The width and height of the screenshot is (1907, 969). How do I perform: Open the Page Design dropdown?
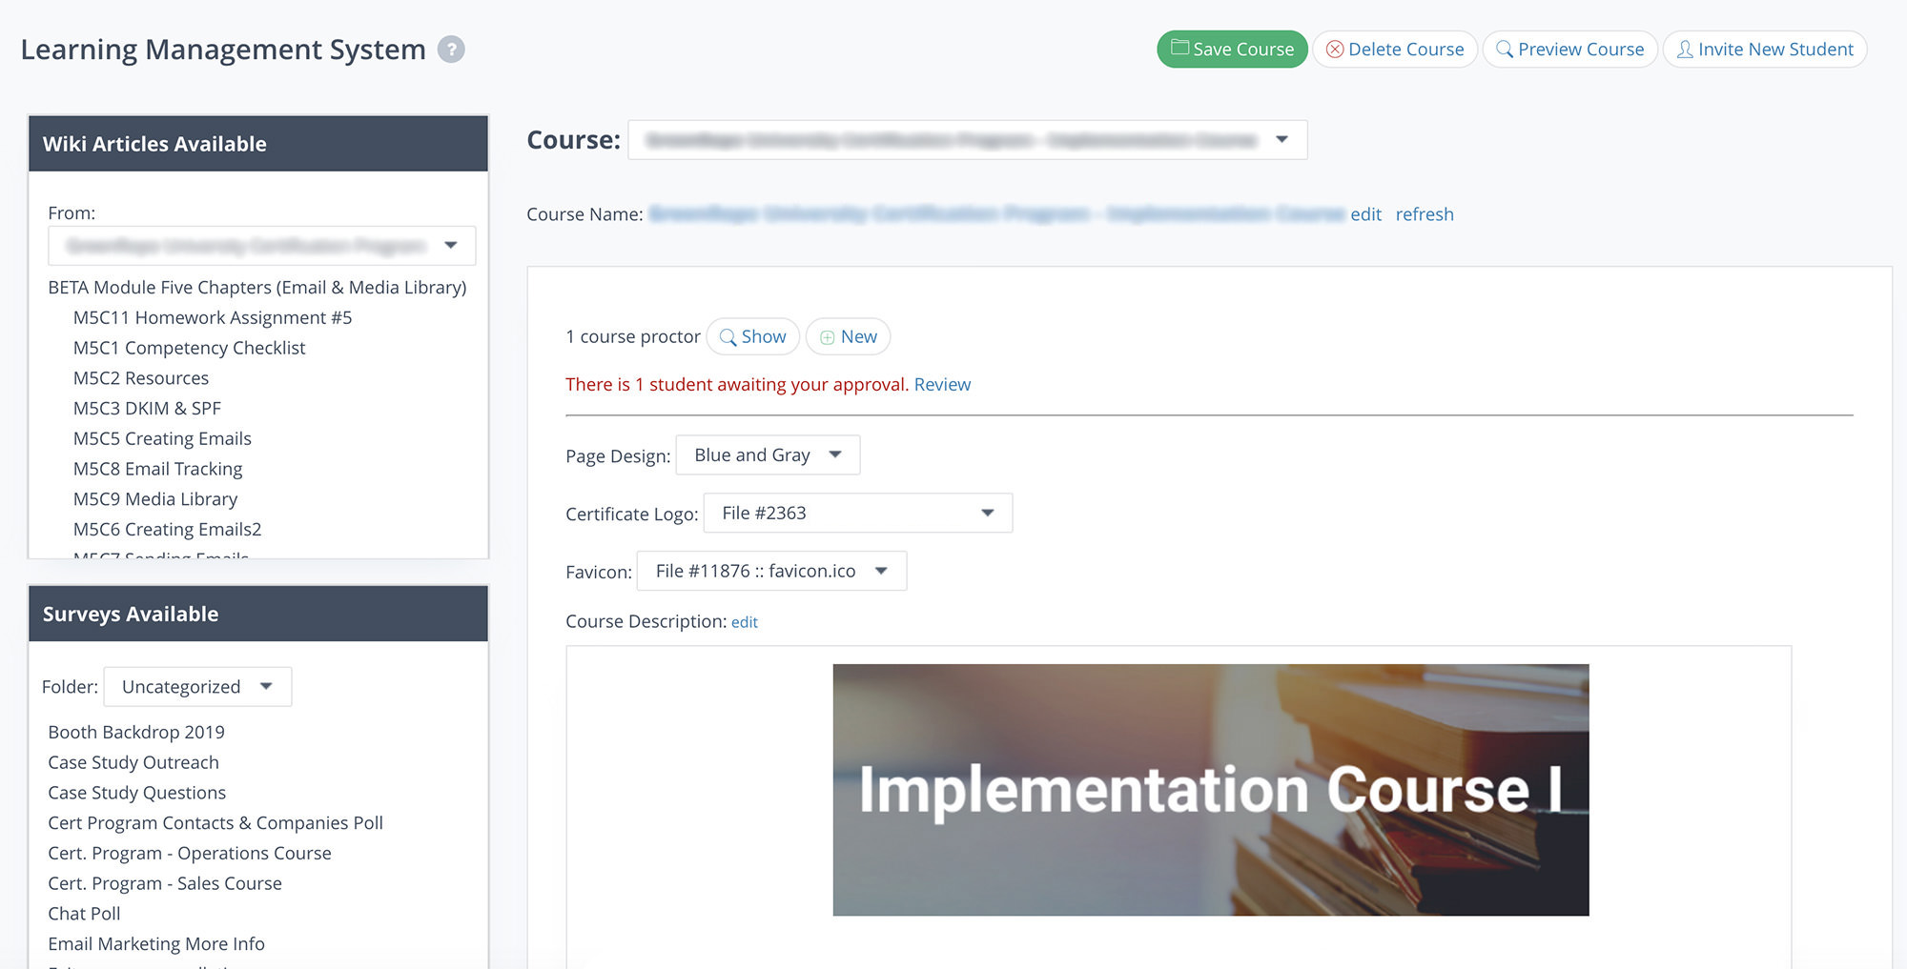coord(768,455)
